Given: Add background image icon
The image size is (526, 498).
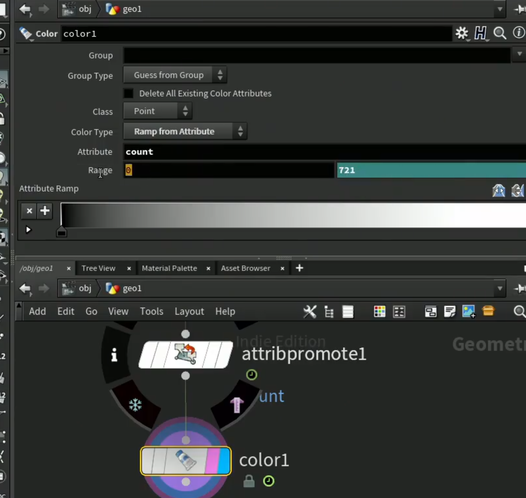Looking at the screenshot, I should (469, 311).
